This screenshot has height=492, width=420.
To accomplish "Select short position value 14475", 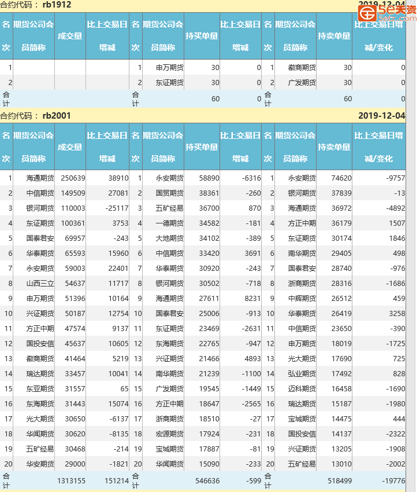I will 341,419.
